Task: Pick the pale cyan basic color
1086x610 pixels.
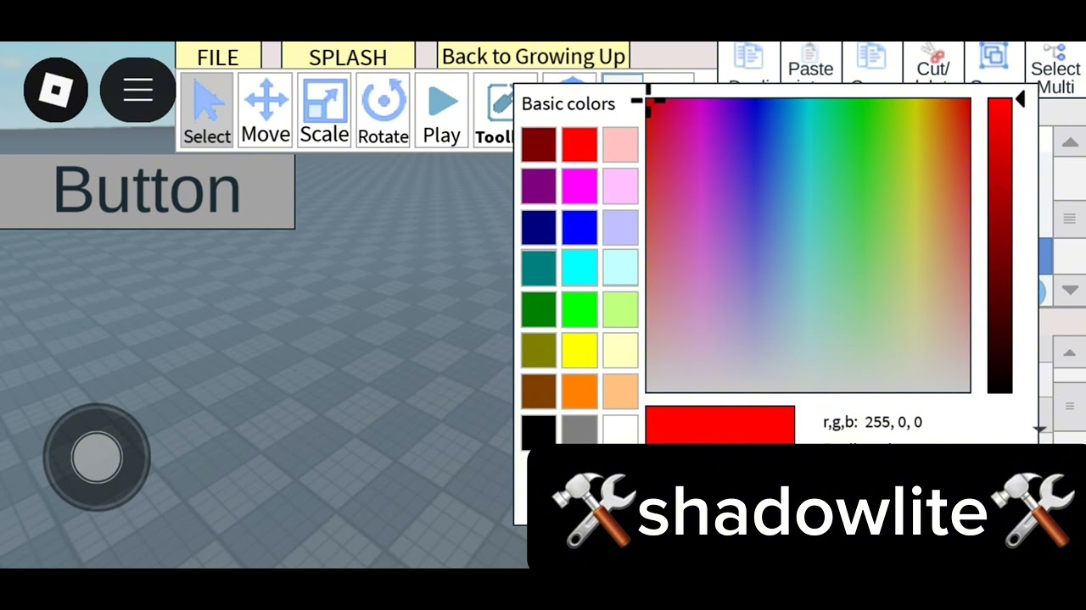Action: pos(620,268)
